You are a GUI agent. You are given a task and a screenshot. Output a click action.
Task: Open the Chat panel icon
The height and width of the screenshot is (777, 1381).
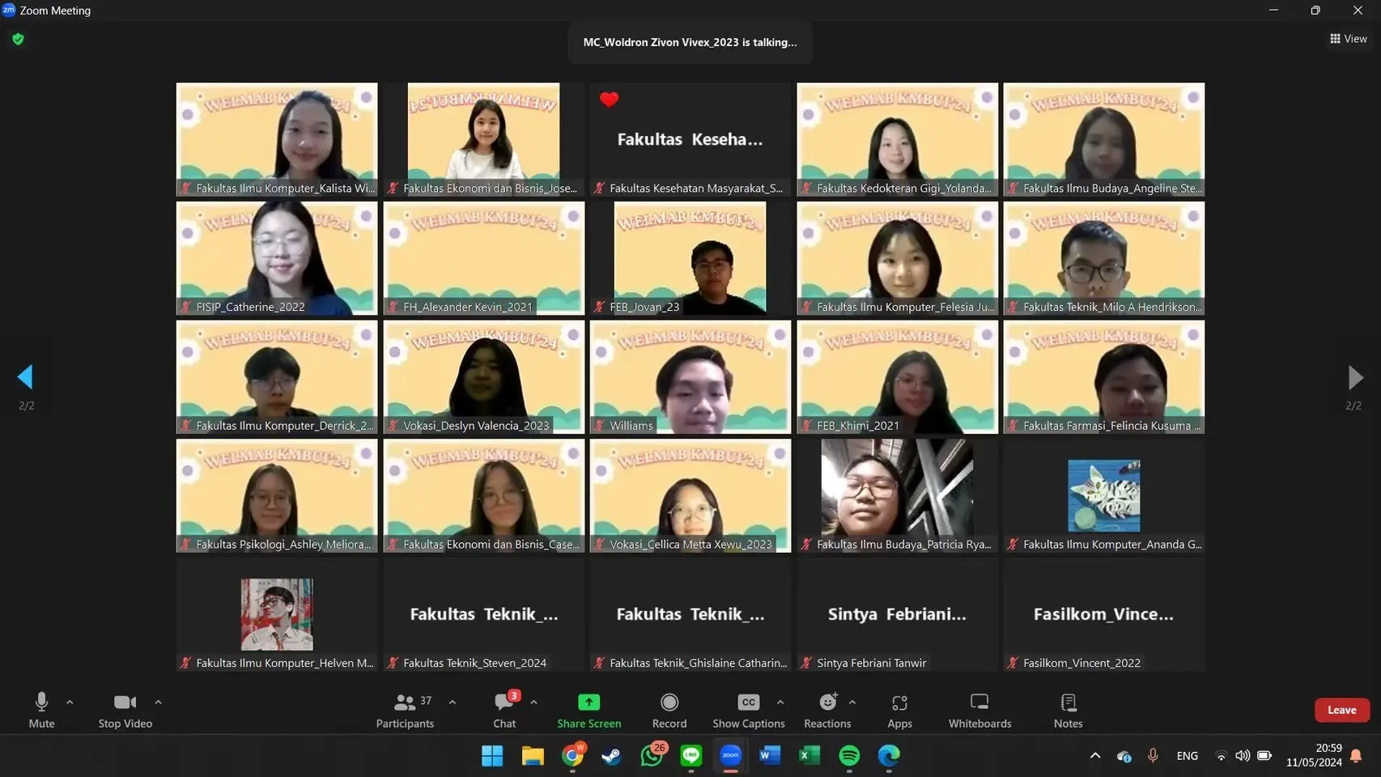coord(504,702)
